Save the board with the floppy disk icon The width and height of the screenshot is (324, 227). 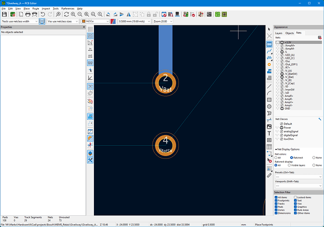coord(4,14)
